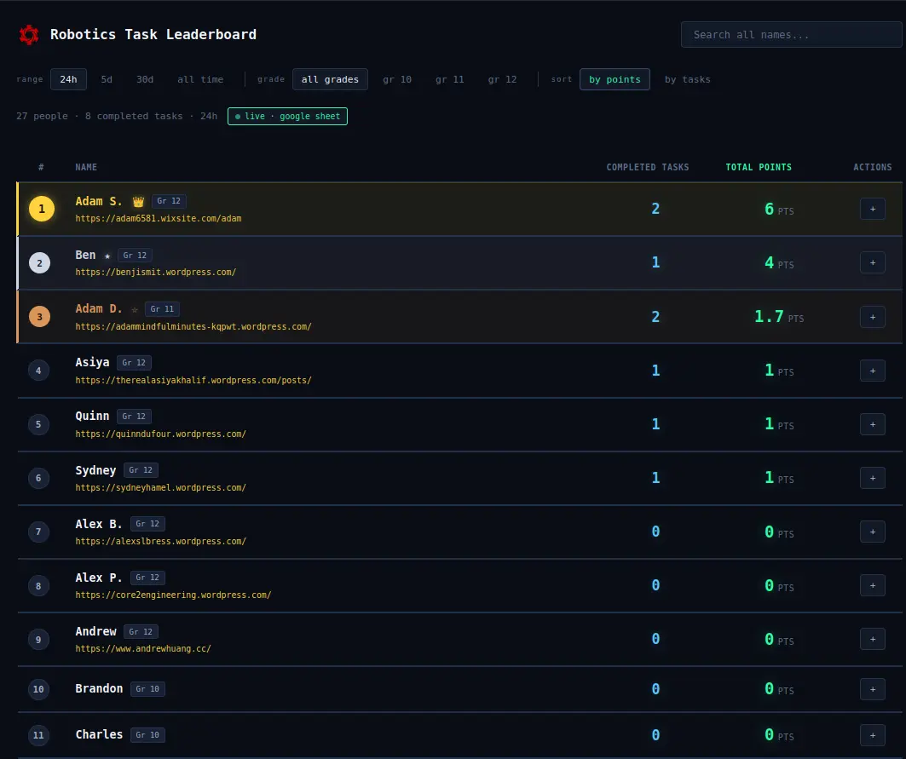The width and height of the screenshot is (906, 759).
Task: Sort the leaderboard by points
Action: point(615,79)
